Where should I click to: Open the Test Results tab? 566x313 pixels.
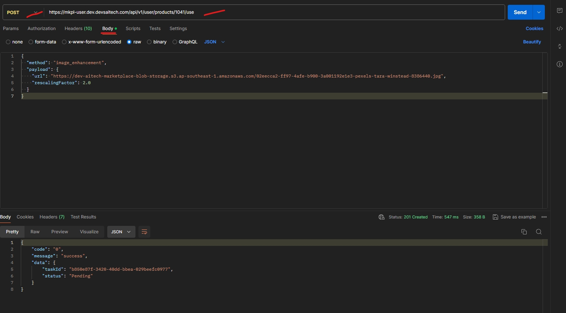(83, 217)
